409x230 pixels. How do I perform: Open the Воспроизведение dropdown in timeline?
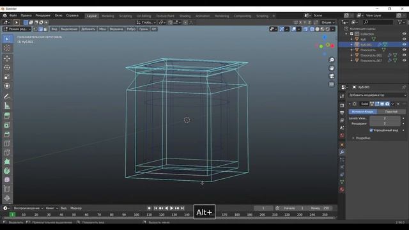28,208
